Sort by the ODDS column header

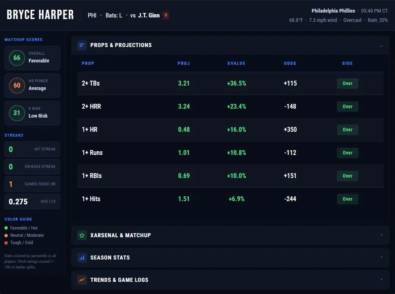[290, 63]
